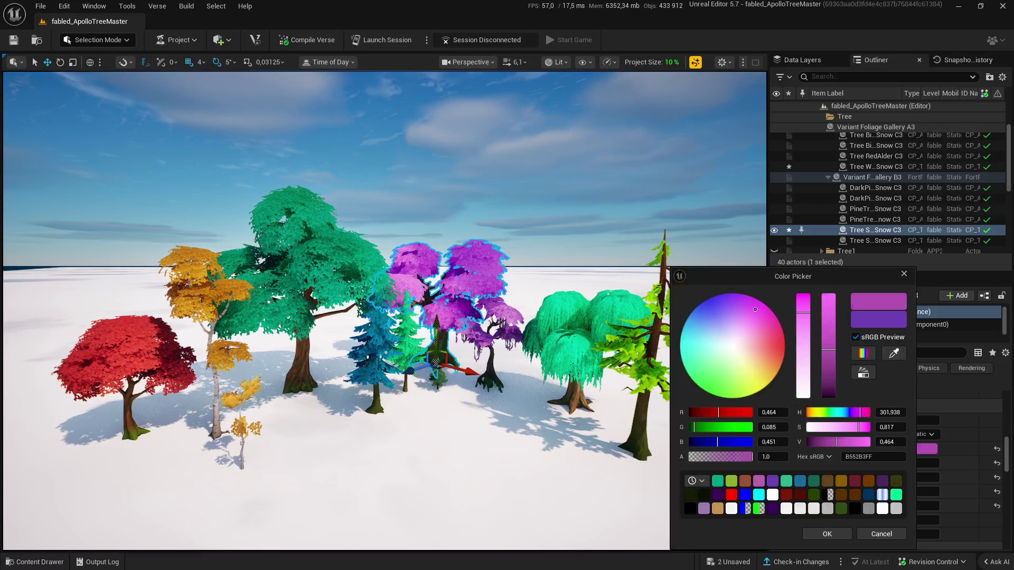Activate the eyedropper in the Color Picker

click(894, 353)
